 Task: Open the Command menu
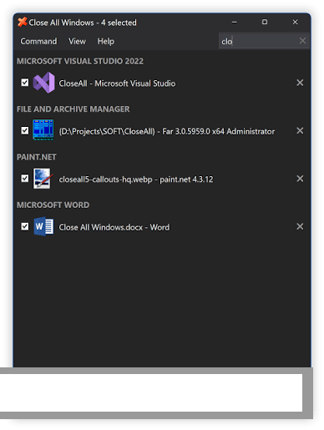click(x=38, y=41)
